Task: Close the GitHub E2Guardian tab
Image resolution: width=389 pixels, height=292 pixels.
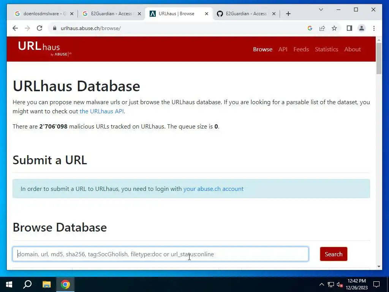Action: click(x=274, y=14)
